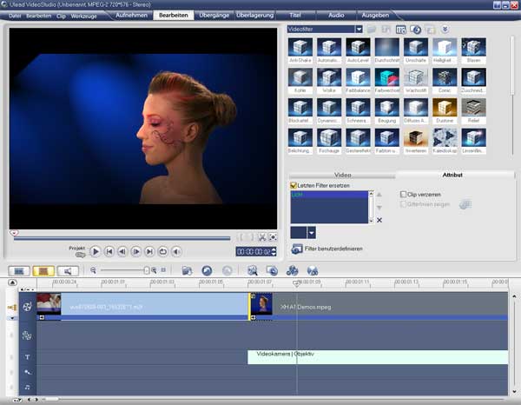521x405 pixels.
Task: Click the title track T icon
Action: coord(27,357)
